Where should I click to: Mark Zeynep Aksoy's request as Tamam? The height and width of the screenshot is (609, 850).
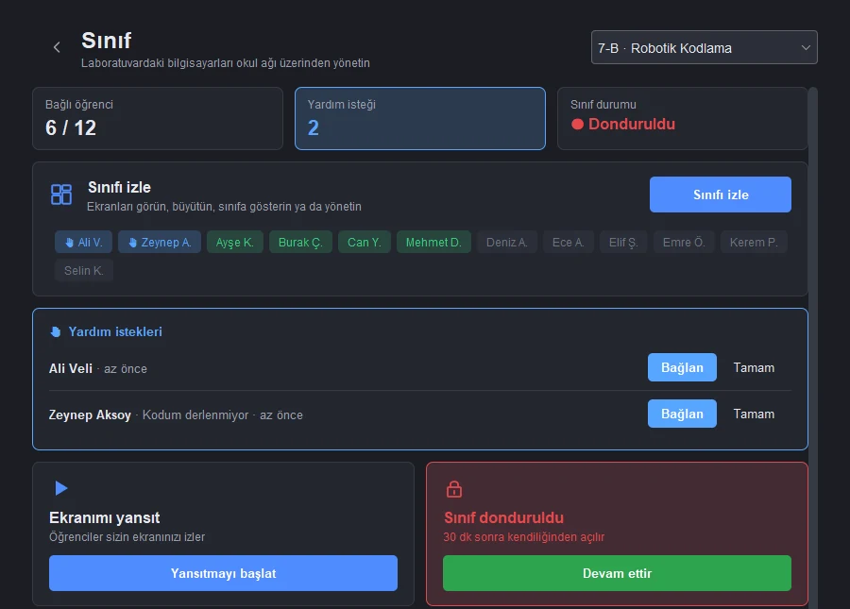[x=754, y=414]
